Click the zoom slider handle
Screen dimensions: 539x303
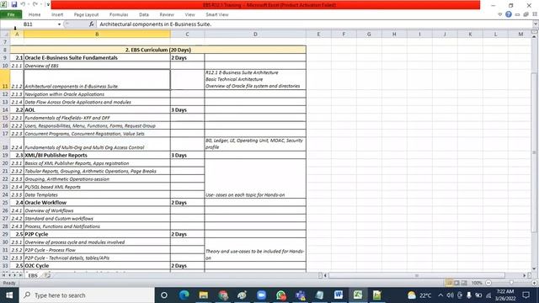point(511,283)
